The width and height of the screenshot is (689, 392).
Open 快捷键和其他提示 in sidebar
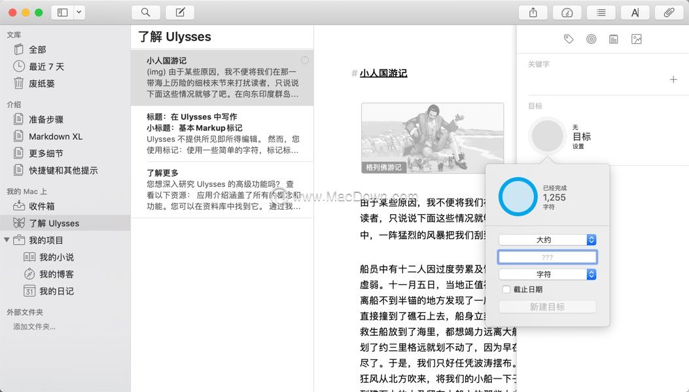(x=65, y=171)
